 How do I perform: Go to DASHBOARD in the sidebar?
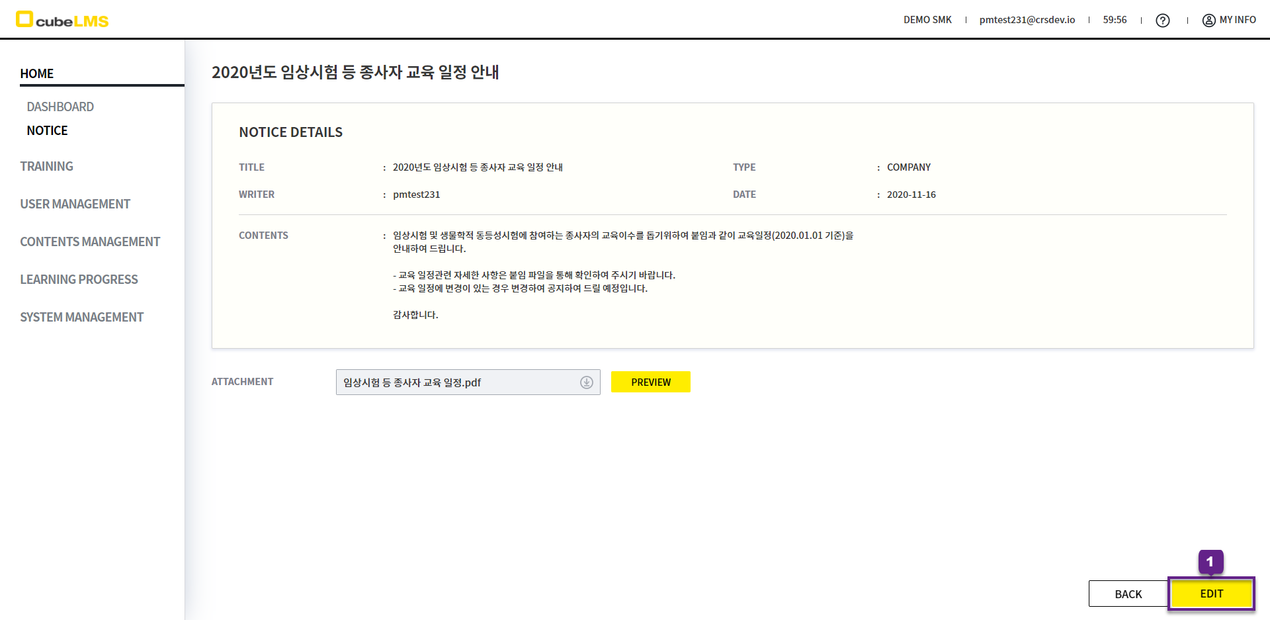[60, 107]
